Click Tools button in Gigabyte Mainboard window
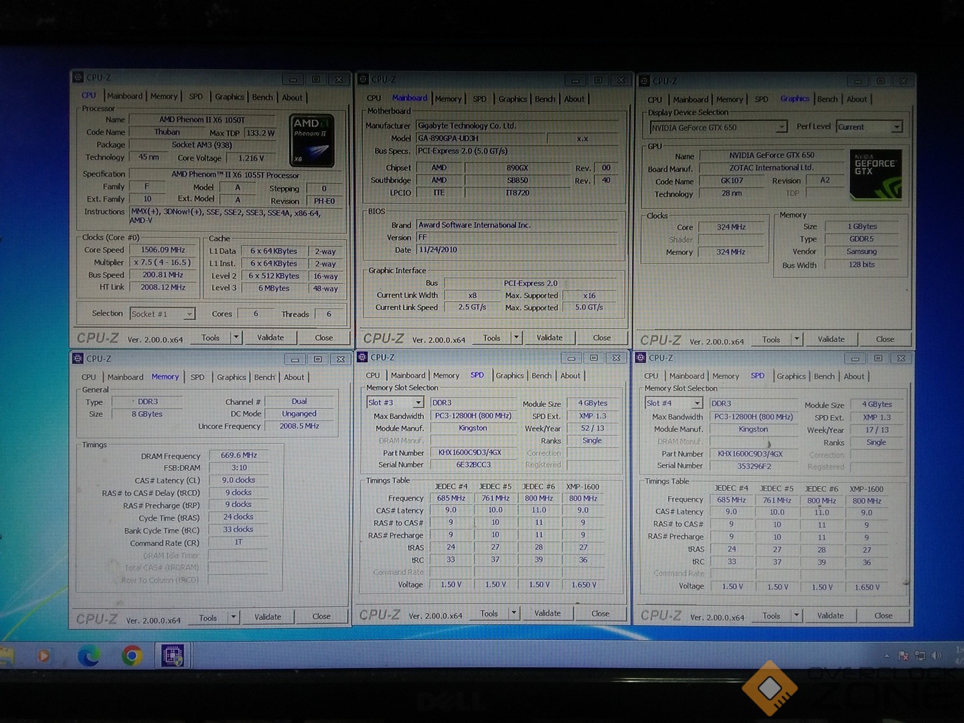Viewport: 964px width, 723px height. [x=492, y=338]
